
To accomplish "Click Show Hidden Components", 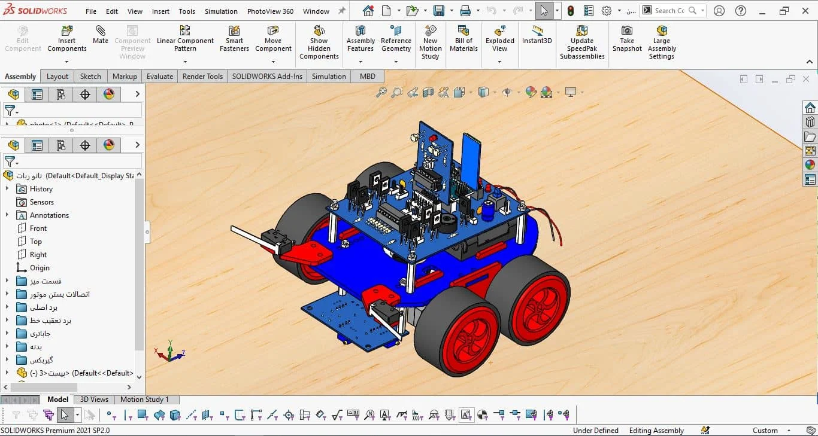I will click(319, 42).
